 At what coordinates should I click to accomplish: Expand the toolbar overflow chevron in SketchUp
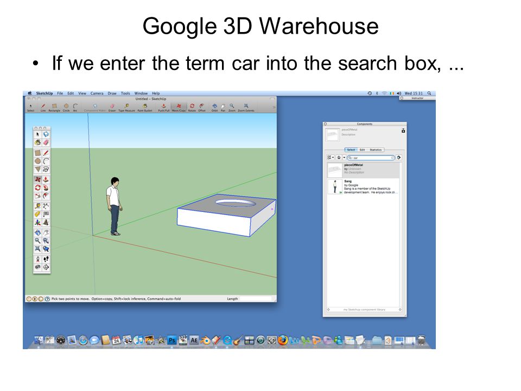point(275,107)
